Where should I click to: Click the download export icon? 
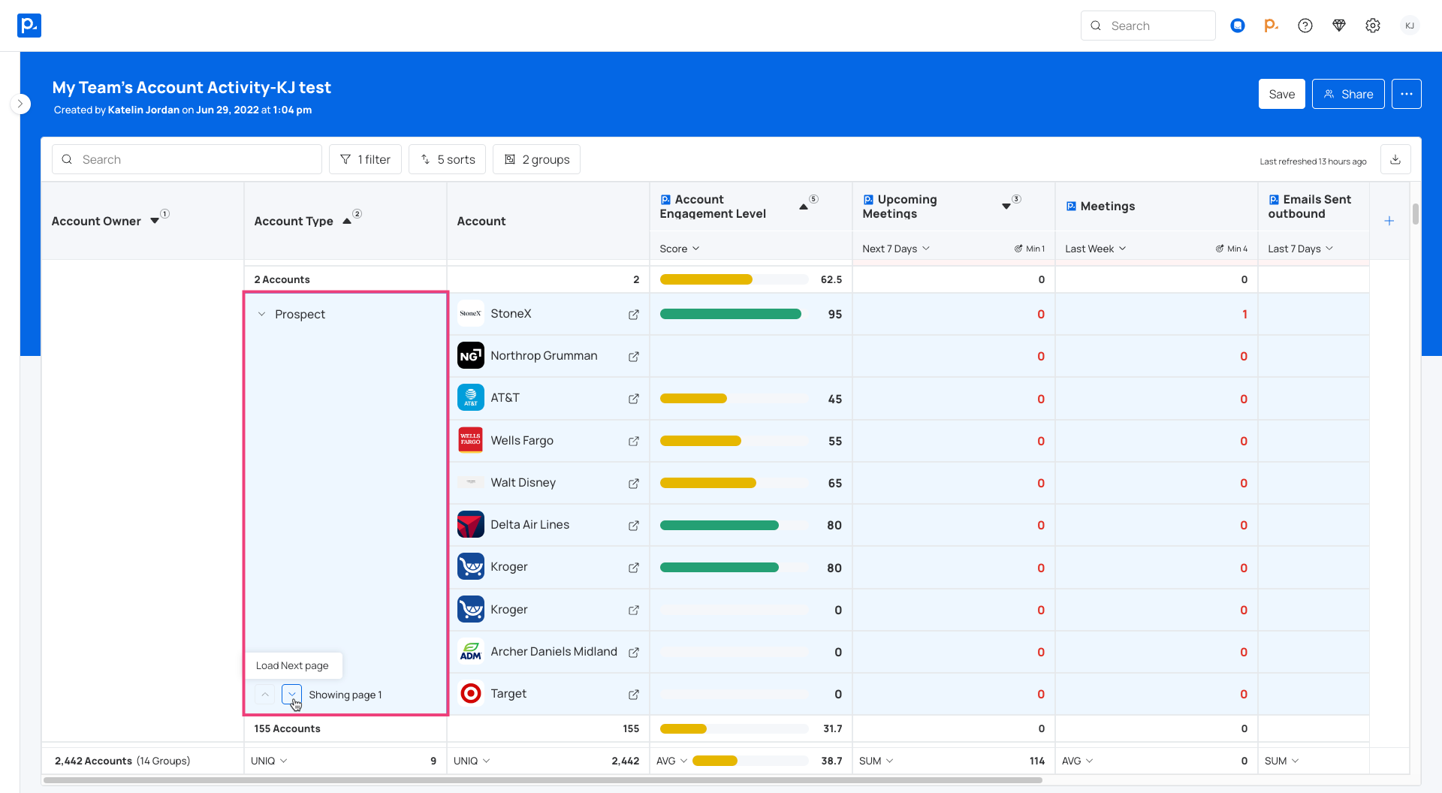pyautogui.click(x=1395, y=160)
